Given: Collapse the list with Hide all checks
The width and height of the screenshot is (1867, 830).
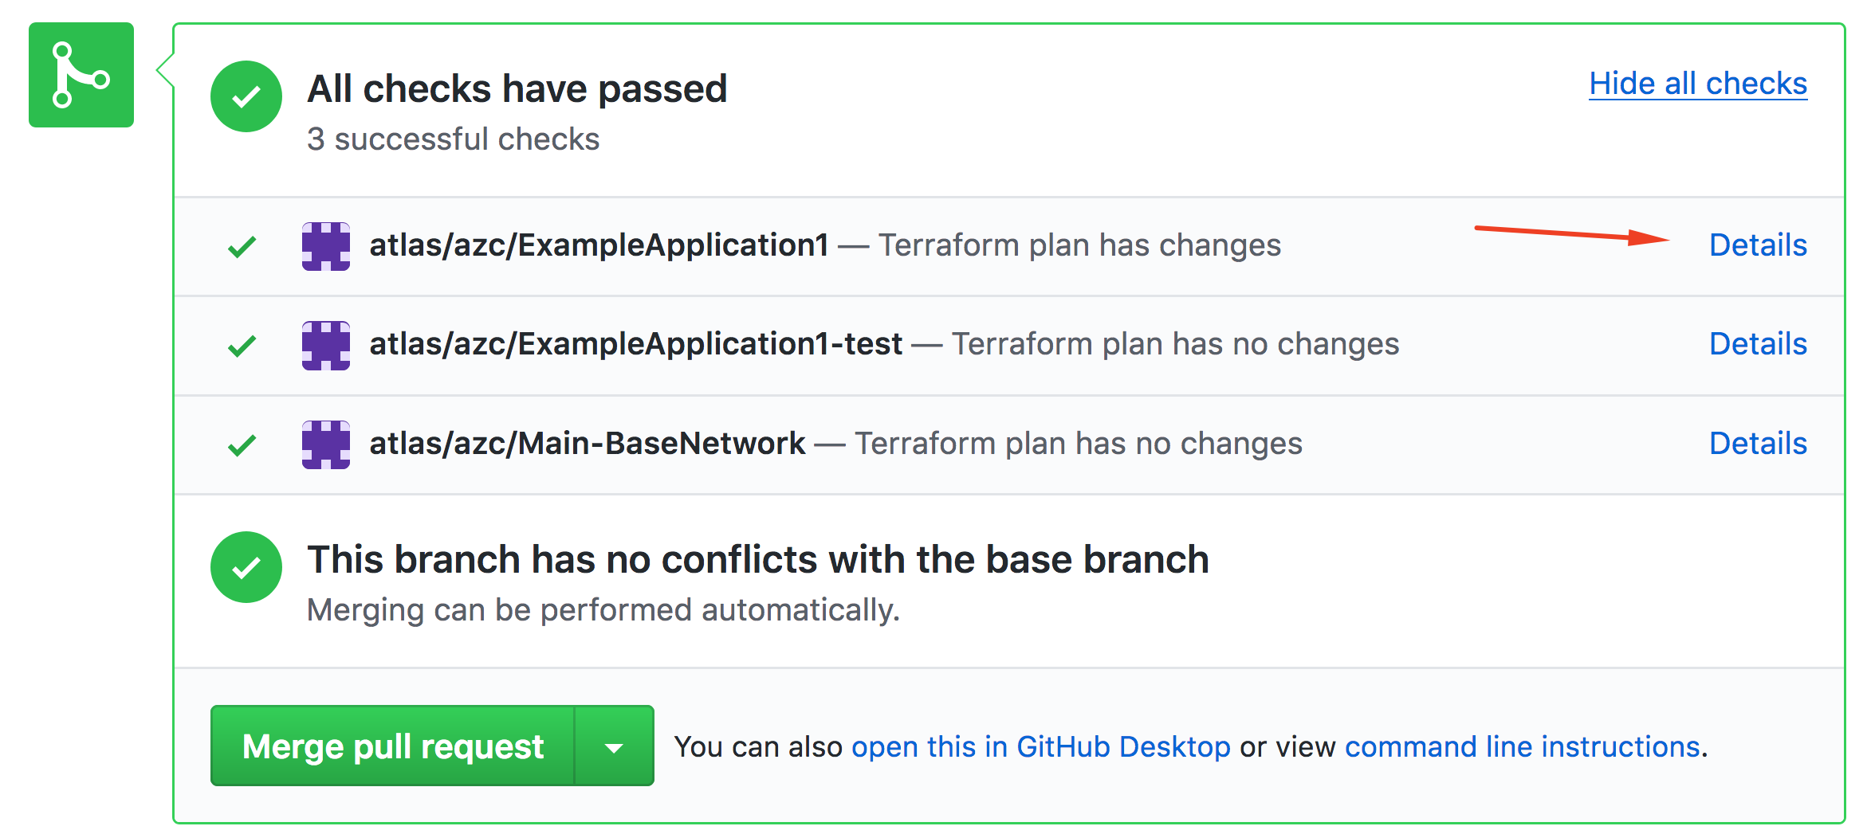Looking at the screenshot, I should click(1697, 84).
